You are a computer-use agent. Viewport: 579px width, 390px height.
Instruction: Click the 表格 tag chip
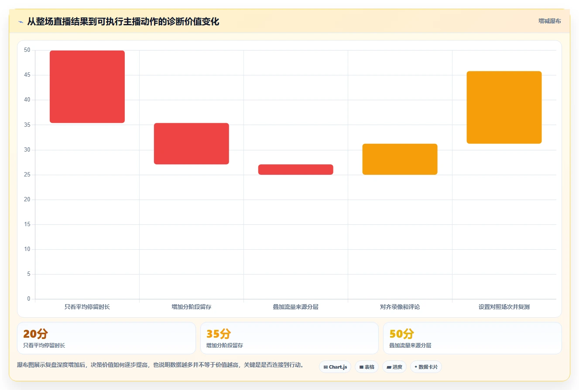[x=367, y=367]
